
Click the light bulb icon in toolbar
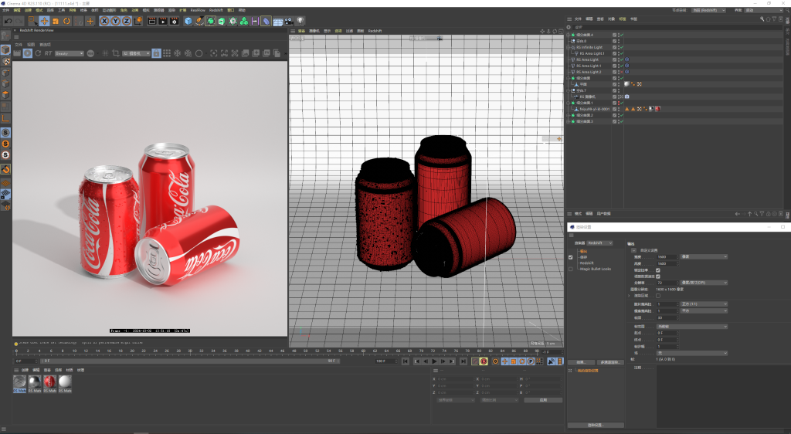tap(300, 21)
